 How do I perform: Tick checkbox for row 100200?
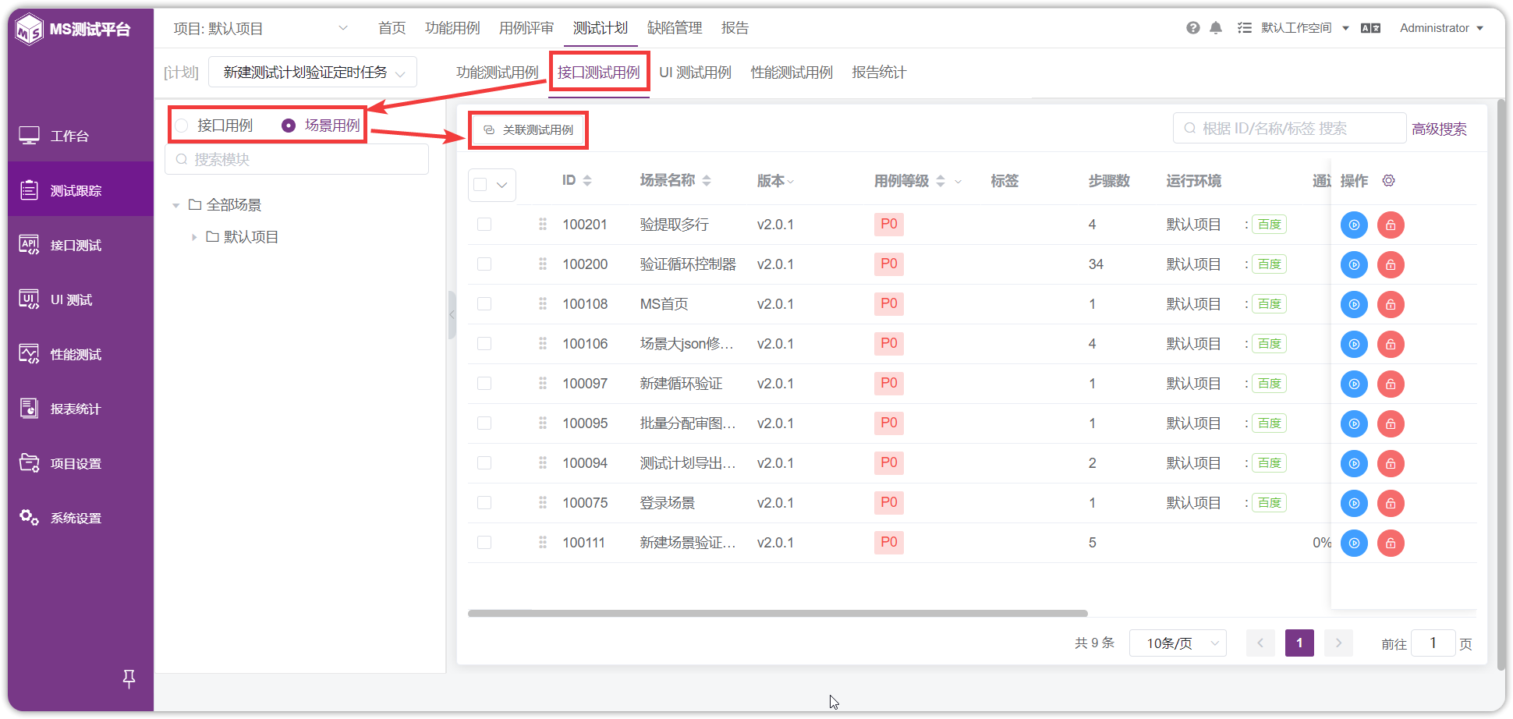click(x=484, y=264)
